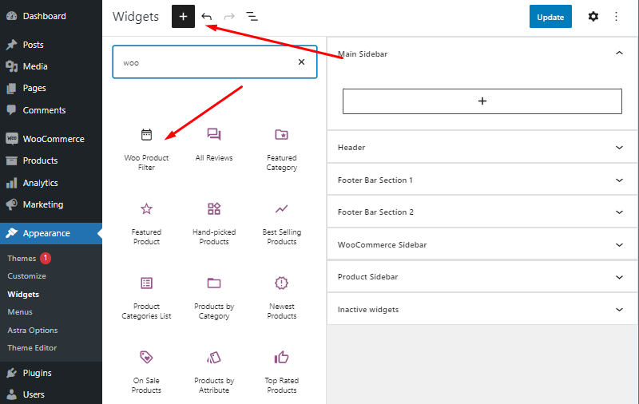The height and width of the screenshot is (404, 639).
Task: Open the Products admin menu
Action: 51,160
